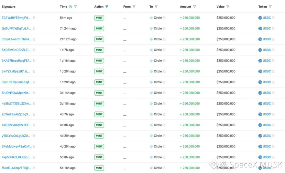
Task: Toggle the Time column clock format icon
Action: pyautogui.click(x=70, y=7)
